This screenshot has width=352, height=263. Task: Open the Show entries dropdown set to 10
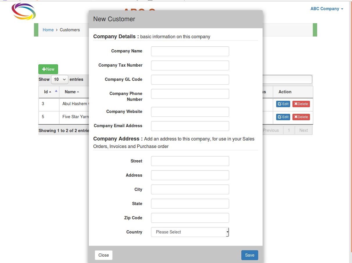(x=60, y=79)
